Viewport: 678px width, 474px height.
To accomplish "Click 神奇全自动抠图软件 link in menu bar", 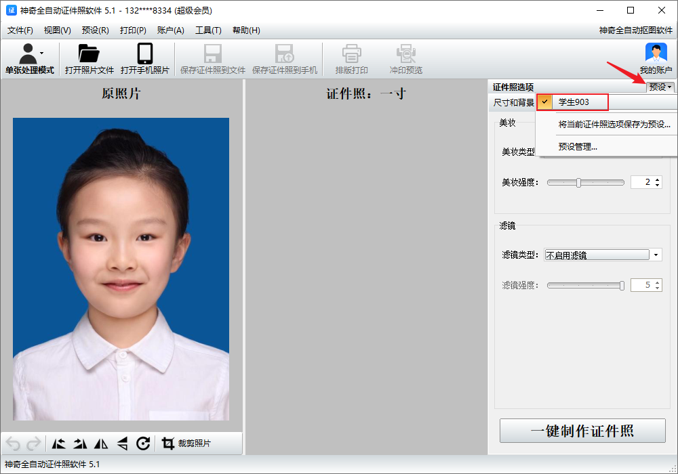I will 636,30.
